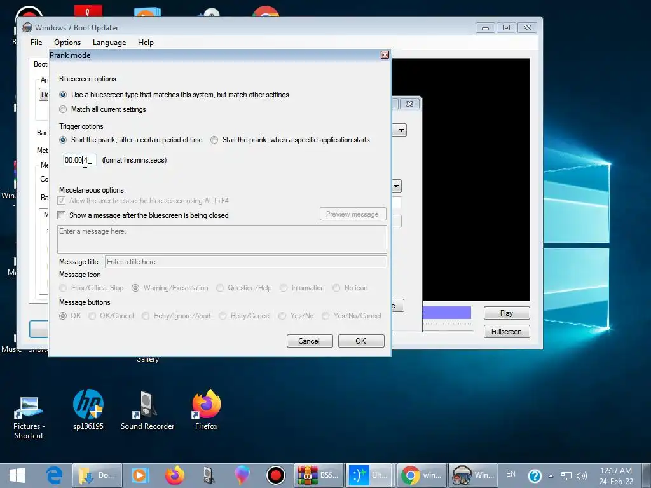Launch Firefox from the taskbar
The image size is (651, 488).
coord(175,475)
